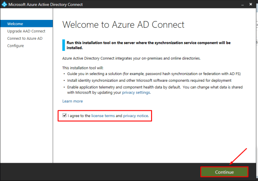The image size is (258, 181).
Task: Select Upgrade AAD Connect in sidebar
Action: tap(26, 31)
